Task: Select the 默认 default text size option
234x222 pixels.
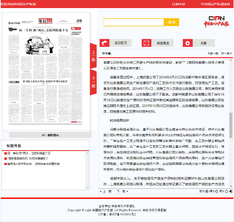Action: coord(226,191)
